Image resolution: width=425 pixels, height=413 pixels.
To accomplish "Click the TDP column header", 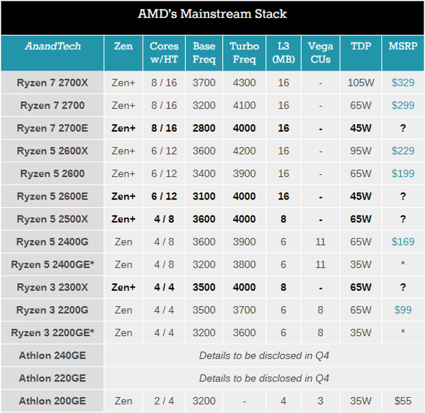I will [x=361, y=47].
